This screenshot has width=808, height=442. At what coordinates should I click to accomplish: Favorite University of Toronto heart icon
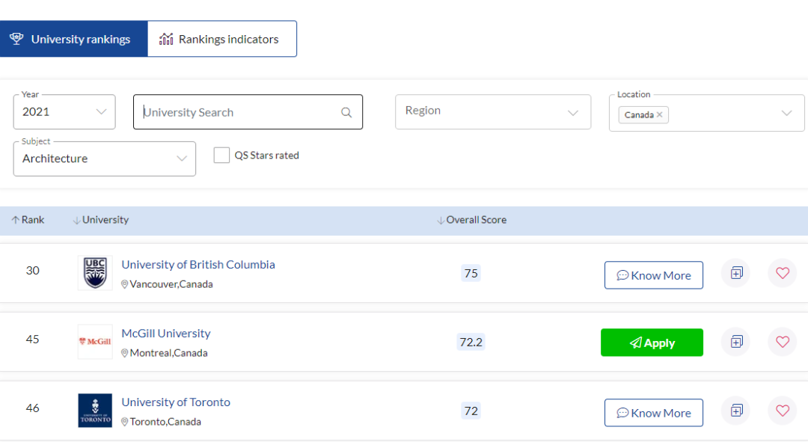(x=783, y=411)
